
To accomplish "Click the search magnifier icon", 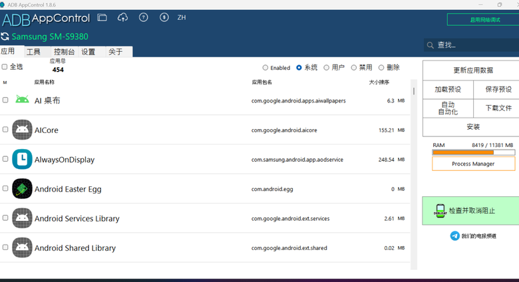I will point(431,45).
